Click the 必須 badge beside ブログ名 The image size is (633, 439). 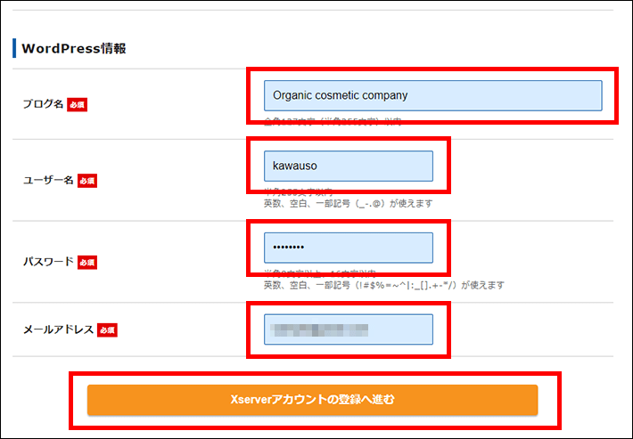coord(77,105)
